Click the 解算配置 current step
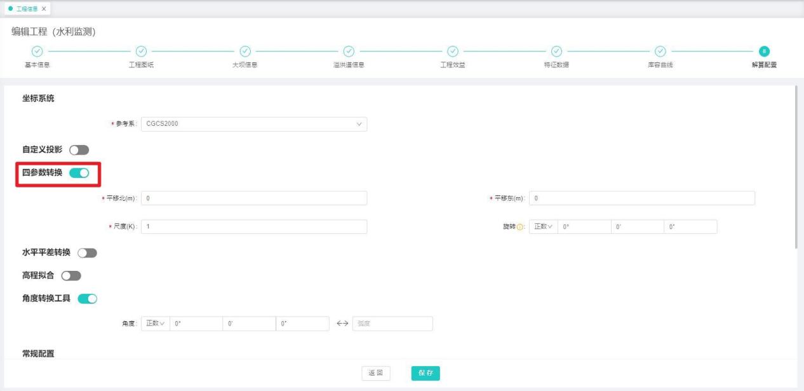Viewport: 804px width, 391px height. (x=764, y=51)
